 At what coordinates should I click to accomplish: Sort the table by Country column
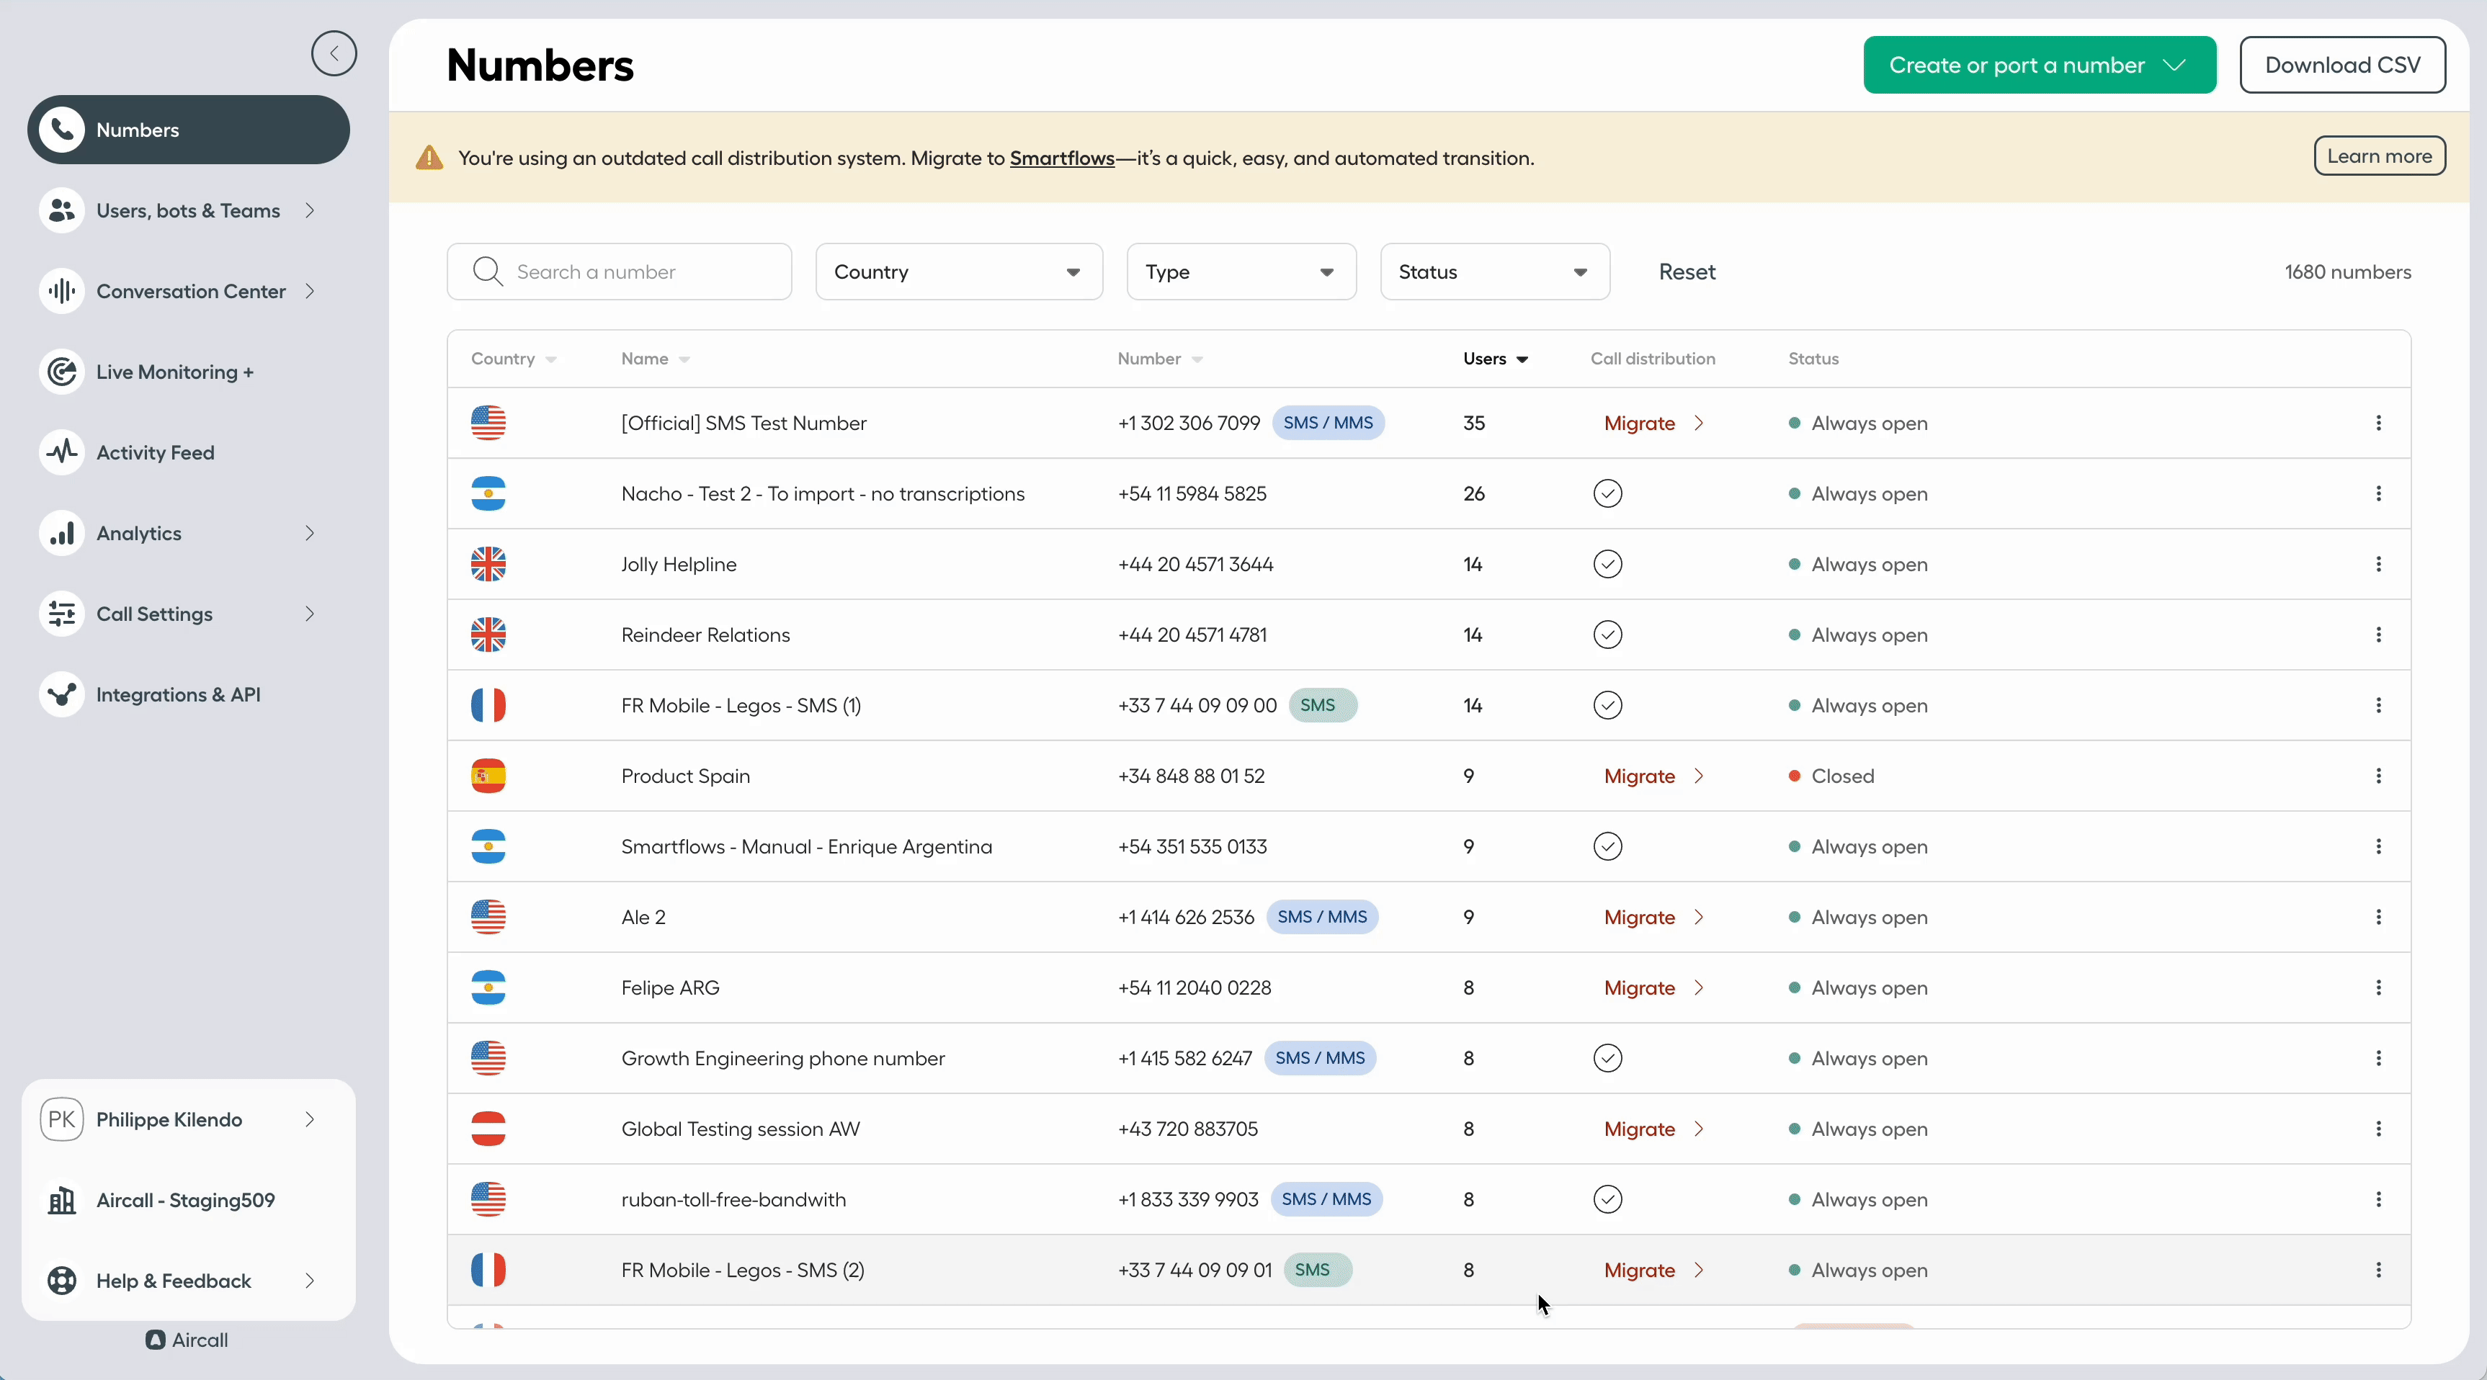pyautogui.click(x=514, y=359)
